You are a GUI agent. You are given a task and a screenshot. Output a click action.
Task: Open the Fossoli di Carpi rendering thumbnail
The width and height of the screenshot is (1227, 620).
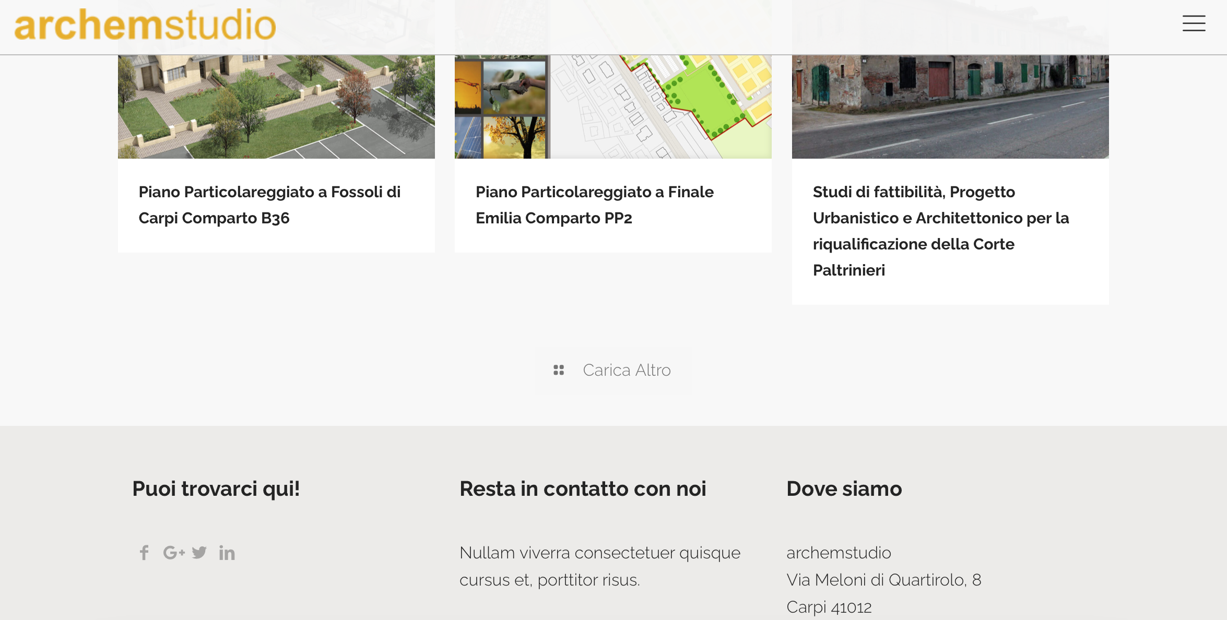(x=276, y=106)
